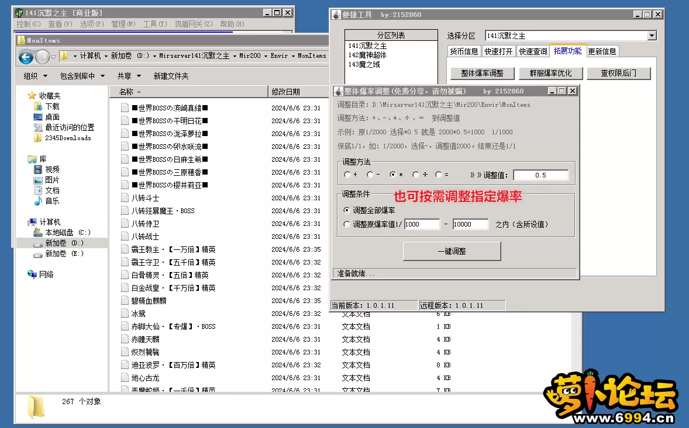The image size is (689, 428).
Task: Open 工具(T) menu in 141沉默之主 window
Action: point(155,24)
